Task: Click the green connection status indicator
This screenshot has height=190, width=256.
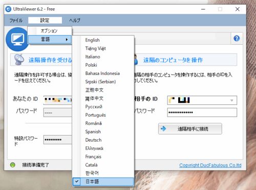Action: click(x=13, y=165)
